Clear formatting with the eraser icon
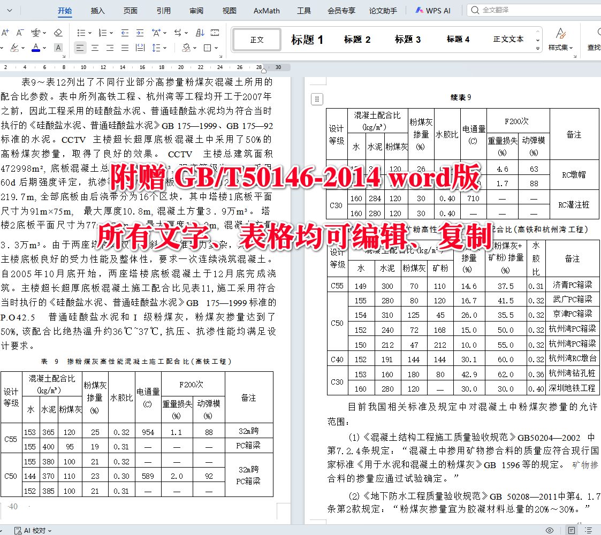The height and width of the screenshot is (535, 601). pos(58,33)
